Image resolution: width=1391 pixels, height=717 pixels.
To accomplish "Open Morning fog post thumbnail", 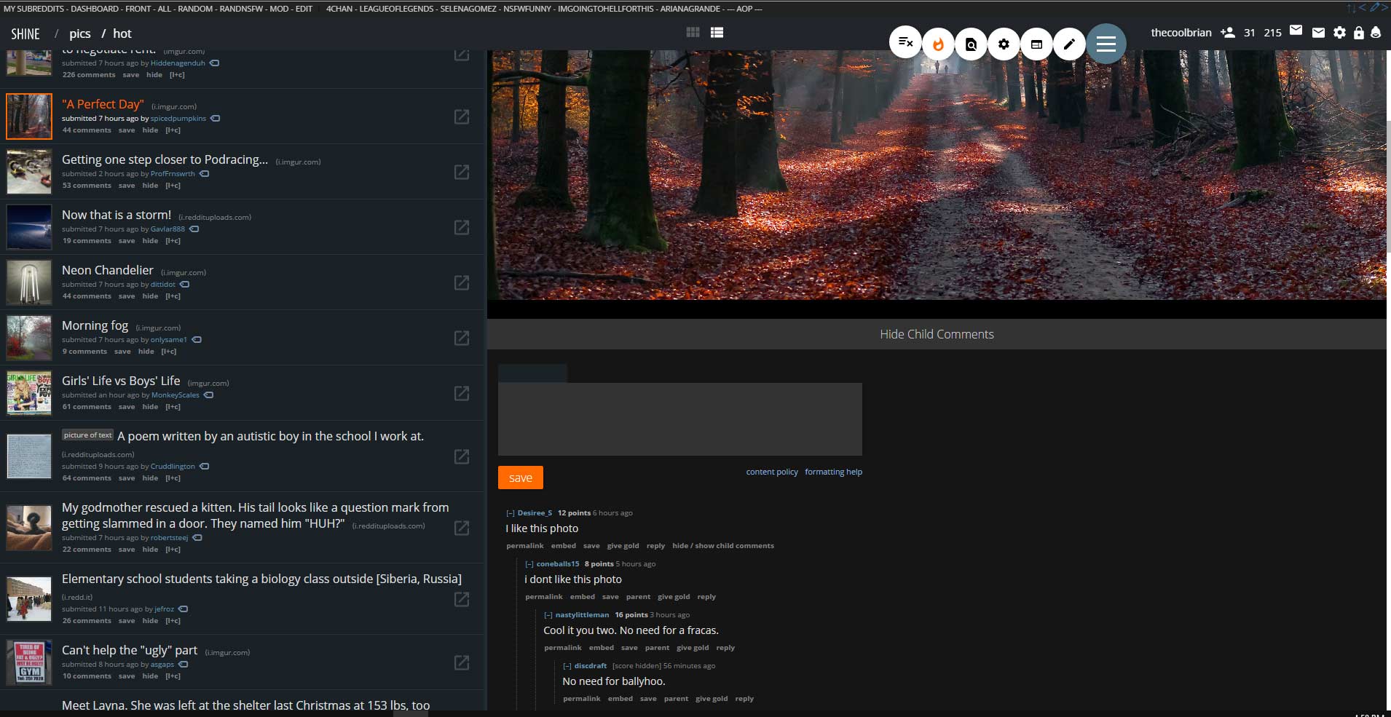I will point(29,338).
